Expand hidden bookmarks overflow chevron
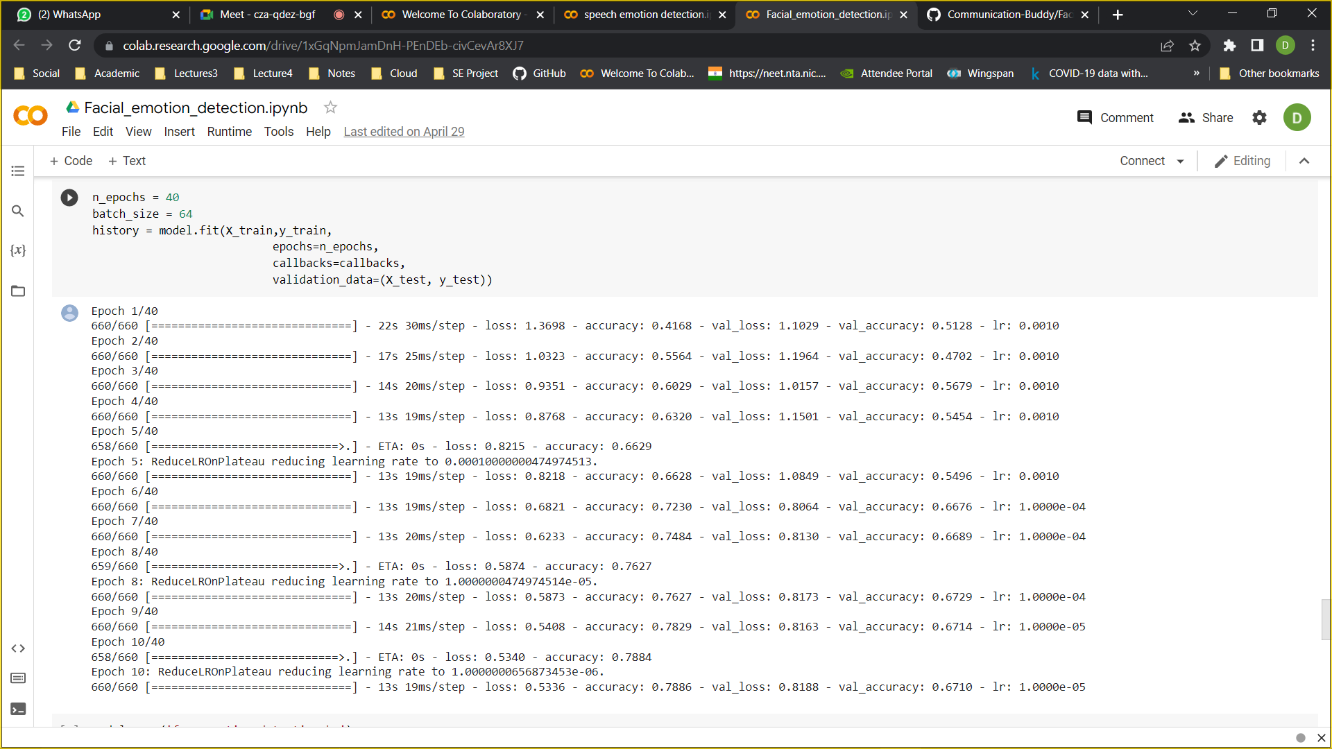Image resolution: width=1332 pixels, height=749 pixels. pyautogui.click(x=1196, y=73)
